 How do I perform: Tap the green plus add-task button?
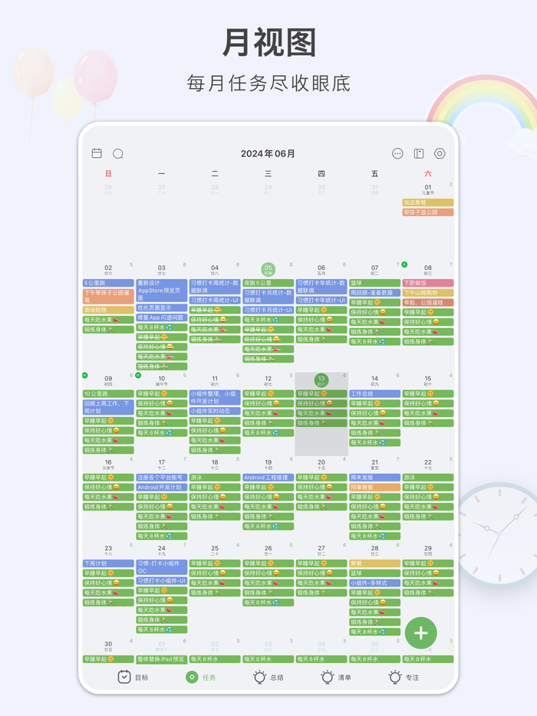[421, 633]
